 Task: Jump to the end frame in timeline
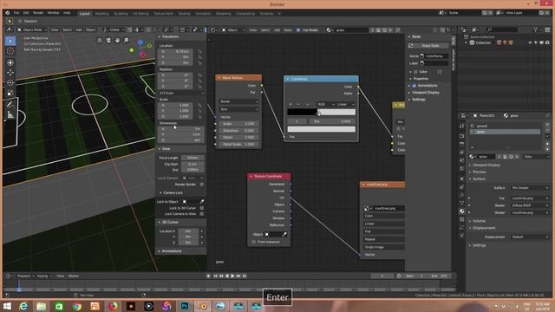[245, 276]
